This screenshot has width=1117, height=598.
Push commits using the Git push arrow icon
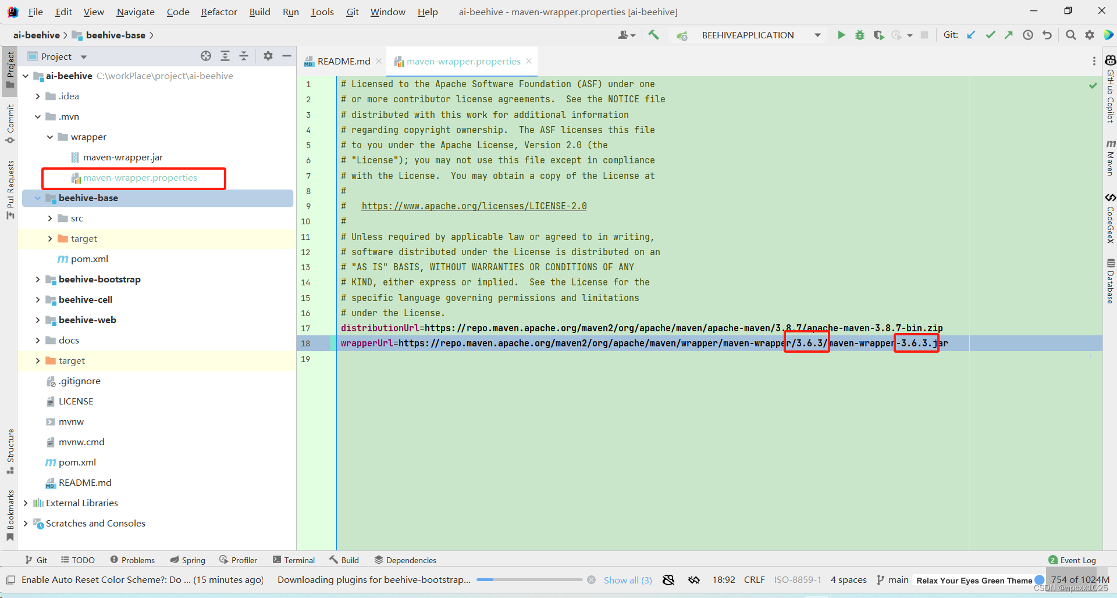pyautogui.click(x=1009, y=35)
